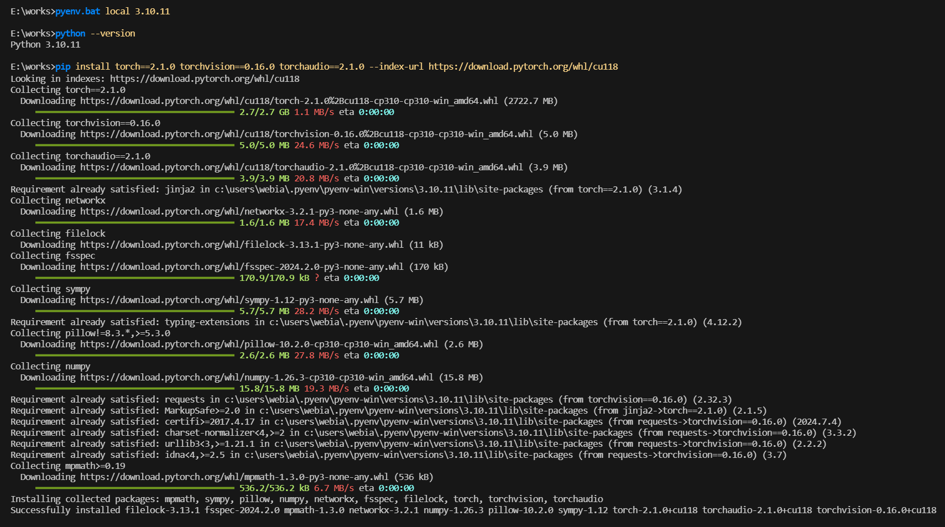The height and width of the screenshot is (527, 945).
Task: Click the 'Successfully installed' summary line
Action: tap(473, 510)
